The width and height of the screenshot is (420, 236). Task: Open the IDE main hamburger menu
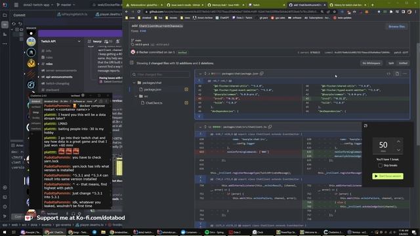(16, 5)
